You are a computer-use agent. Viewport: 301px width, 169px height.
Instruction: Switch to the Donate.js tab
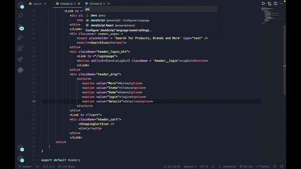(97, 4)
